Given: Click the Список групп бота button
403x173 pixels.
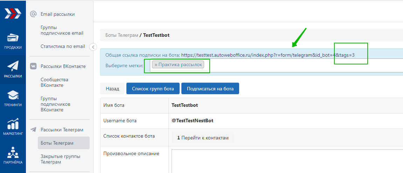Looking at the screenshot, I should [153, 89].
